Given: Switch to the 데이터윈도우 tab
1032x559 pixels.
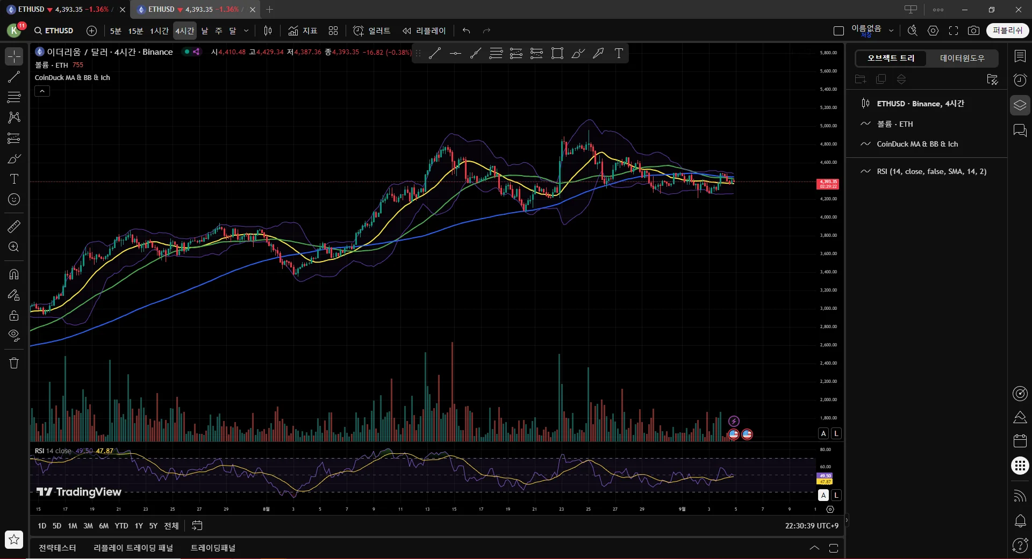Looking at the screenshot, I should tap(962, 58).
